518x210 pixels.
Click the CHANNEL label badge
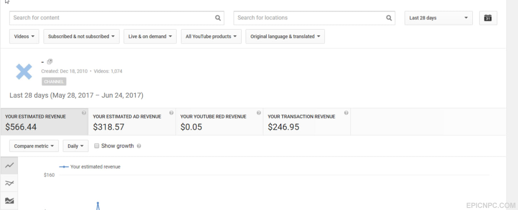54,81
